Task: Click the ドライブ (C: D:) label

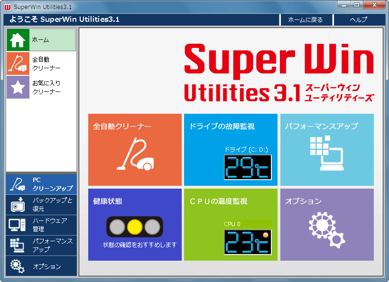Action: click(246, 150)
